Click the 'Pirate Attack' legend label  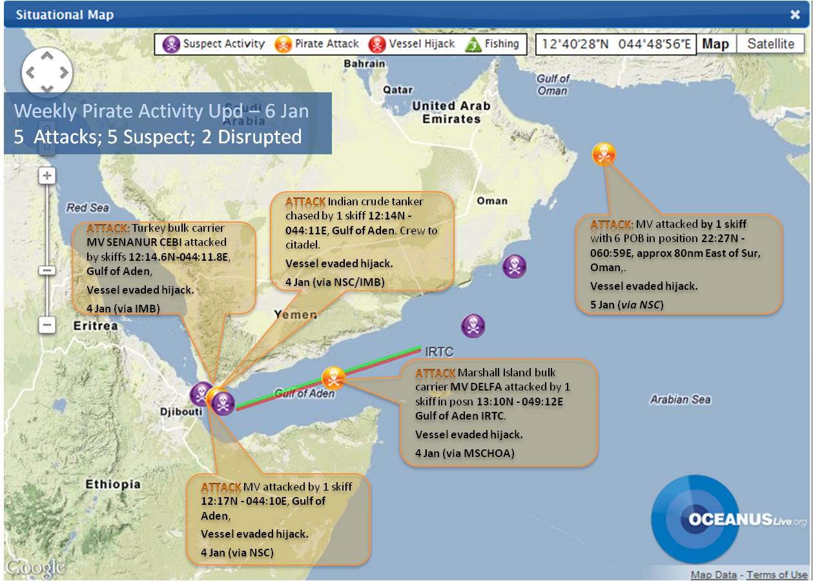[327, 45]
